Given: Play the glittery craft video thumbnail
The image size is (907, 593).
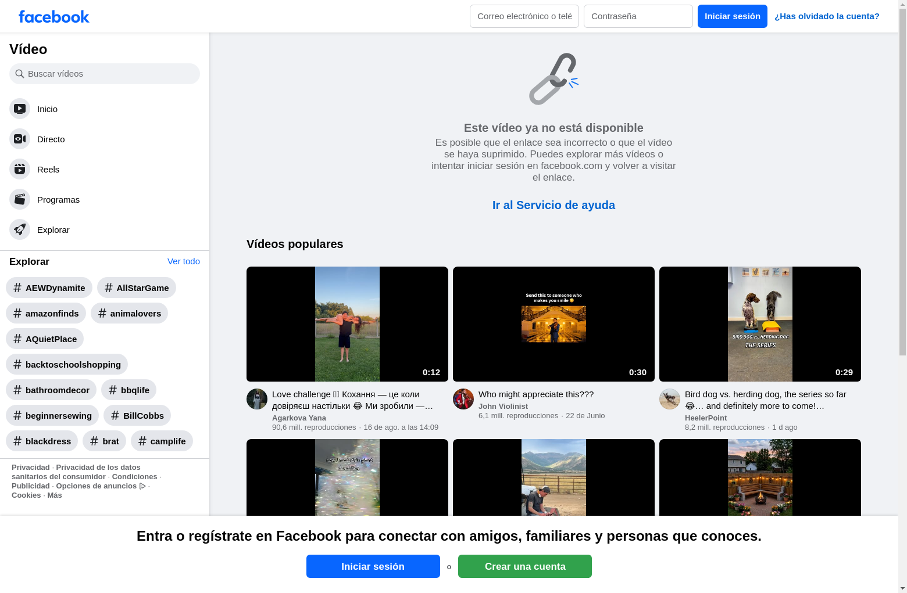Looking at the screenshot, I should [x=347, y=477].
